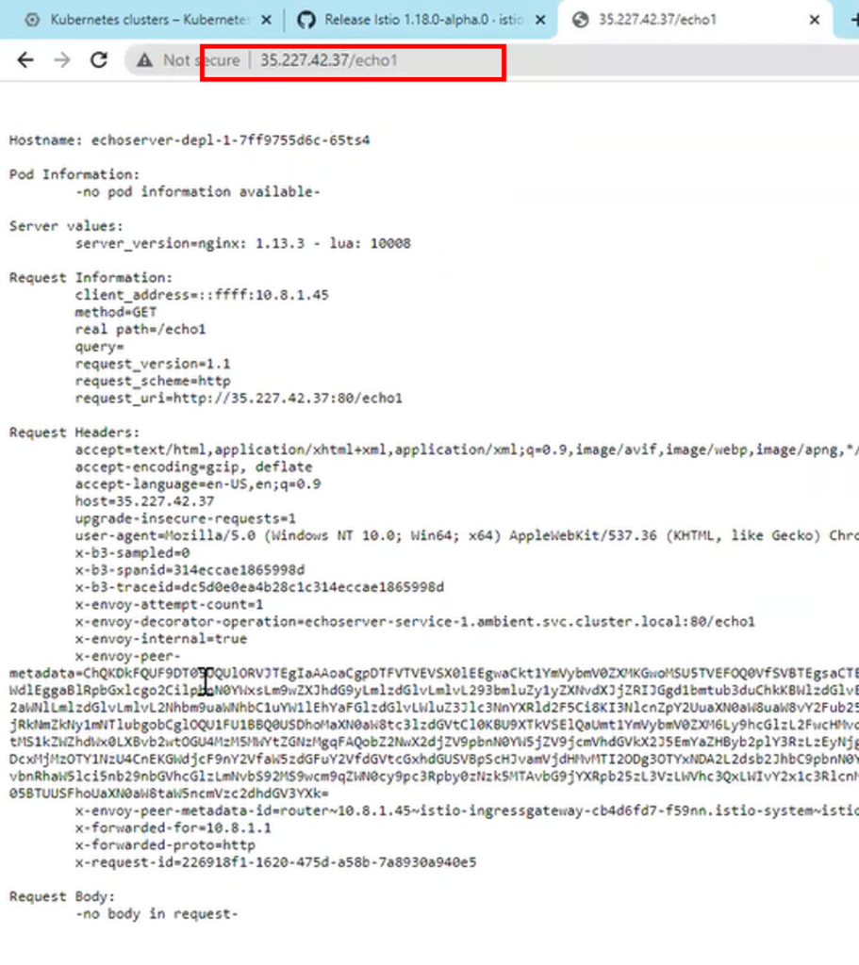Close the 35.227.42.37/echo1 tab

tap(814, 21)
